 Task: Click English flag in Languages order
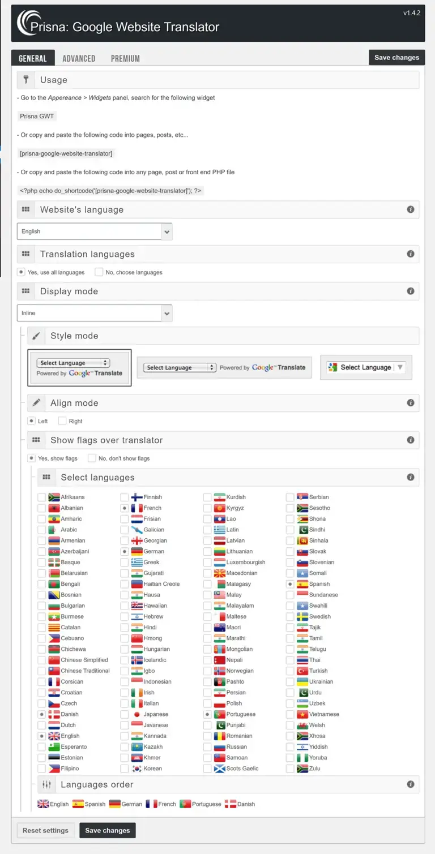[43, 804]
